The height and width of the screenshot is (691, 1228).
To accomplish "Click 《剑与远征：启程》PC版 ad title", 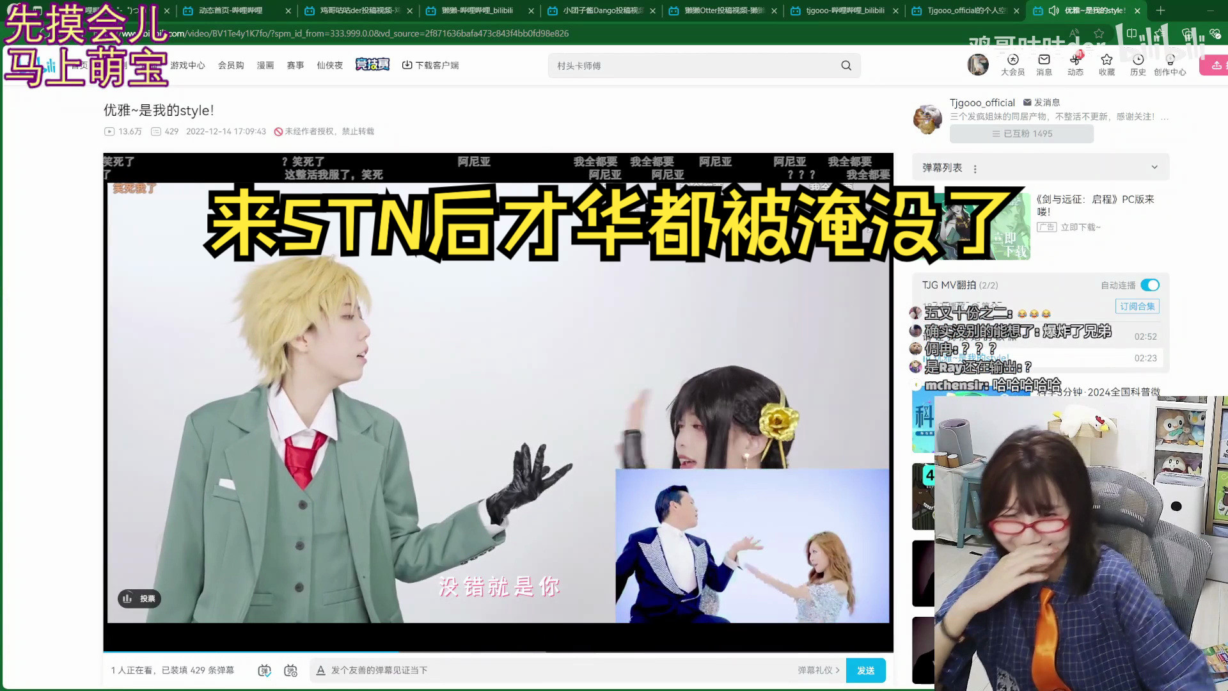I will (1095, 205).
